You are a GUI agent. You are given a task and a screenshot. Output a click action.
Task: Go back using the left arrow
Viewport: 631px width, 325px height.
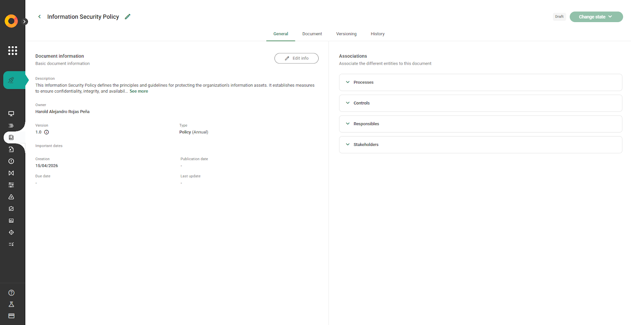[39, 17]
